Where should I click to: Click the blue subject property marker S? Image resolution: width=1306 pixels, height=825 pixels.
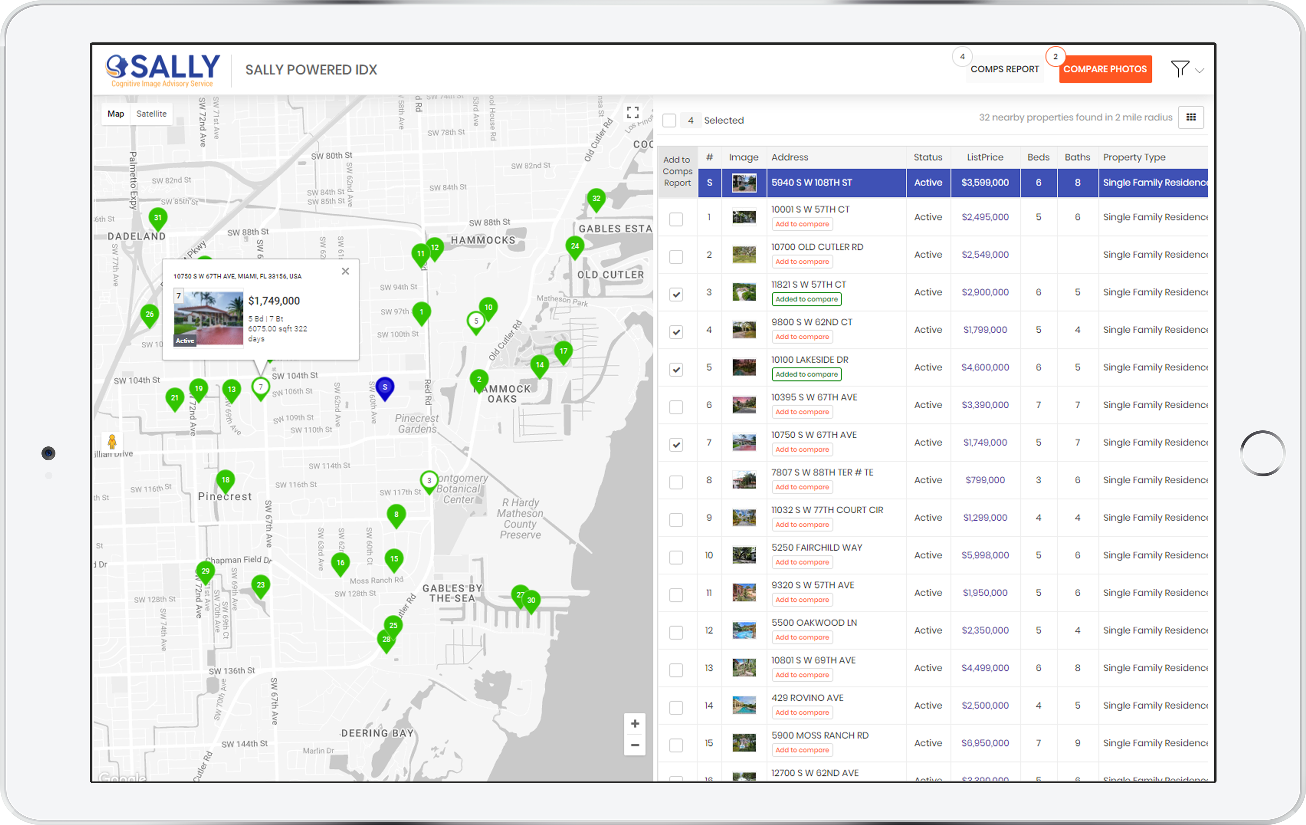(385, 388)
